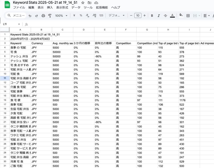Image resolution: width=214 pixels, height=168 pixels.
Task: Select the 3 か月の推移 header cell
Action: tap(83, 43)
